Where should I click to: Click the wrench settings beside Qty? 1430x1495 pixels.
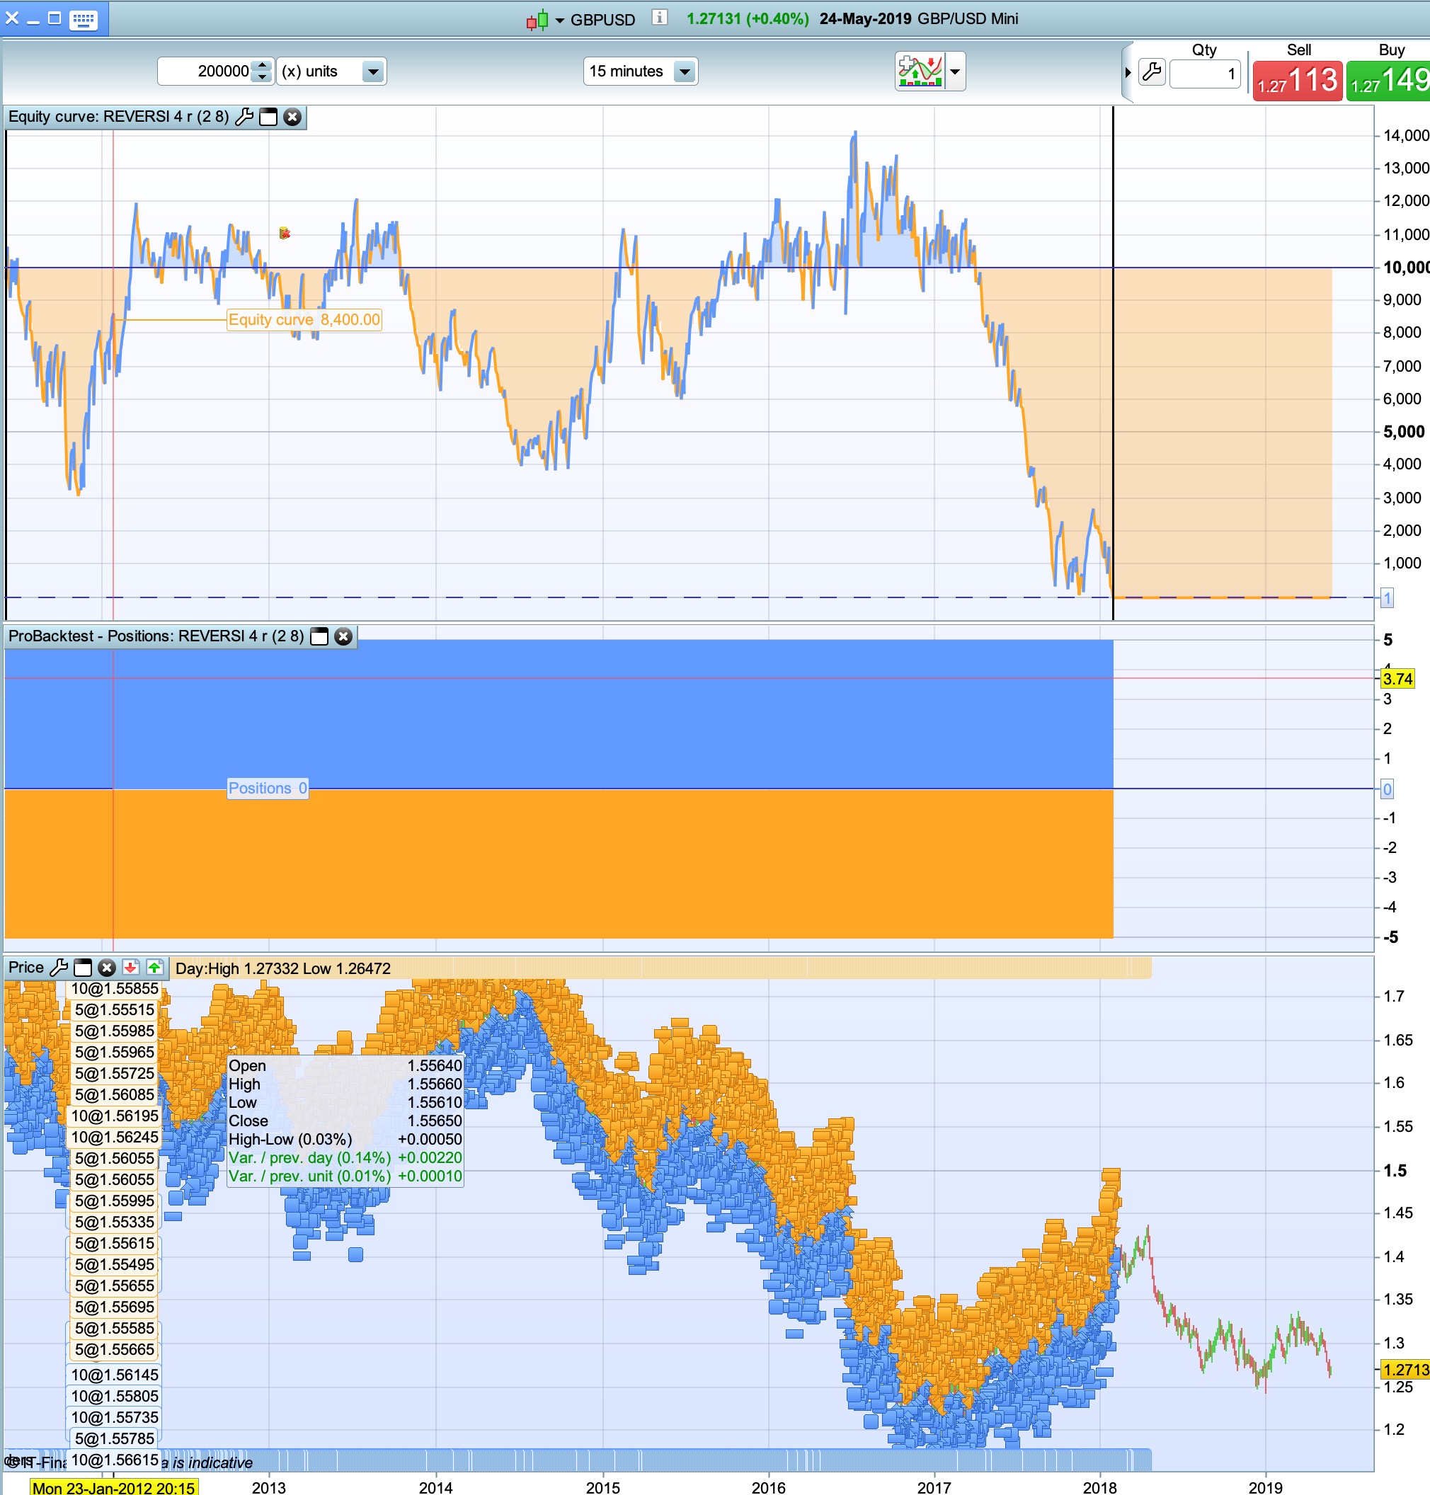(x=1152, y=72)
